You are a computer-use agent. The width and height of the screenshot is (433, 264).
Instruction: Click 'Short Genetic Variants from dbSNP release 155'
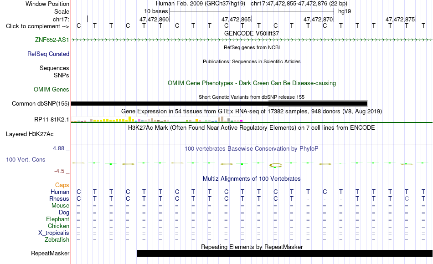click(252, 97)
